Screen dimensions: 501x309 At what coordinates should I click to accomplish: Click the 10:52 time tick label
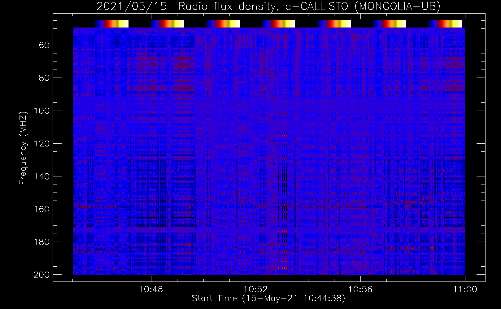[x=256, y=290]
